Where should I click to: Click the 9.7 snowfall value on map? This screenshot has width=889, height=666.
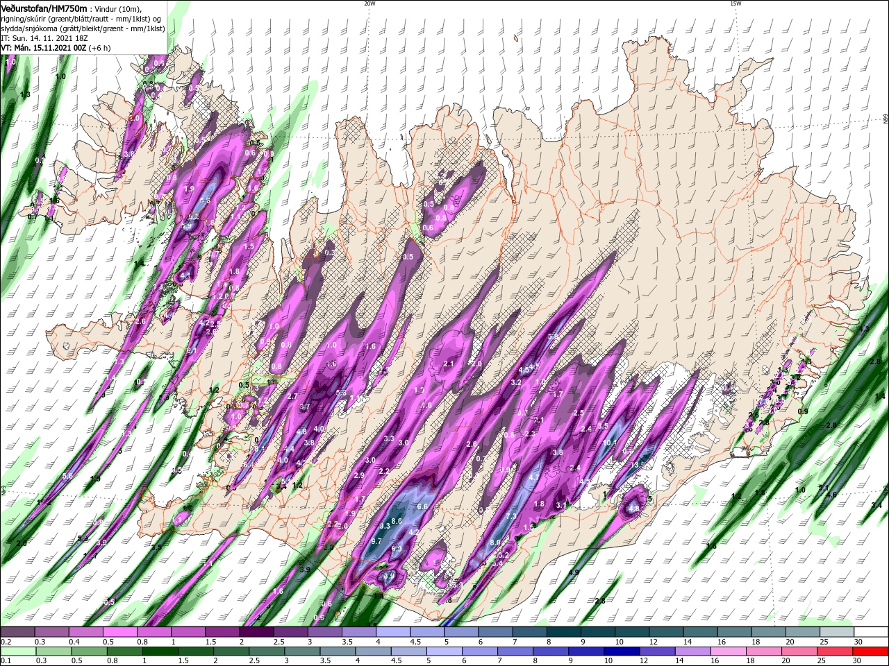[376, 541]
